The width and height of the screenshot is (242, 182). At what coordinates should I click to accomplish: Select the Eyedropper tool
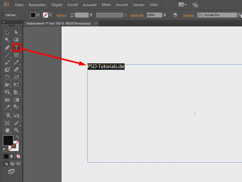pos(7,107)
